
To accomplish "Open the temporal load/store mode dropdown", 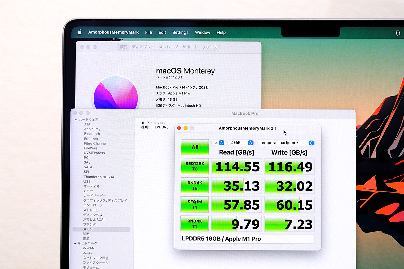I will pos(286,143).
